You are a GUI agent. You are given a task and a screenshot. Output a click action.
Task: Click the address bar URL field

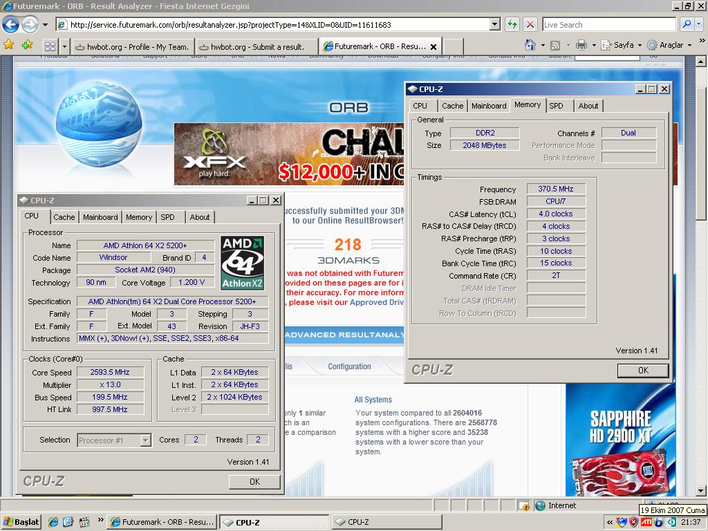272,25
